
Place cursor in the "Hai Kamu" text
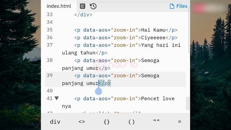153,30
